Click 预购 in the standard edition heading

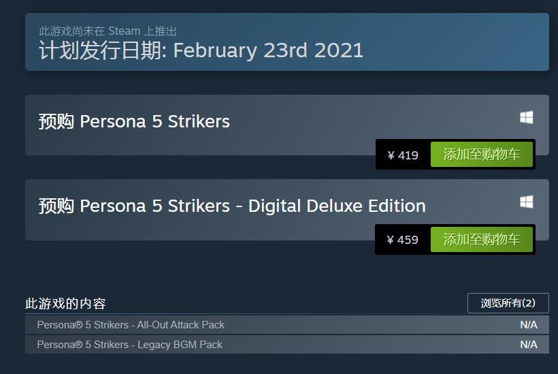pos(56,122)
